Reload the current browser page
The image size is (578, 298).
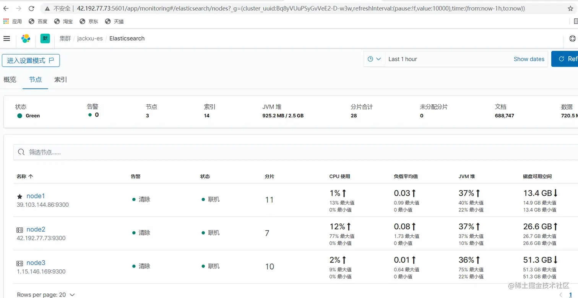pos(31,8)
